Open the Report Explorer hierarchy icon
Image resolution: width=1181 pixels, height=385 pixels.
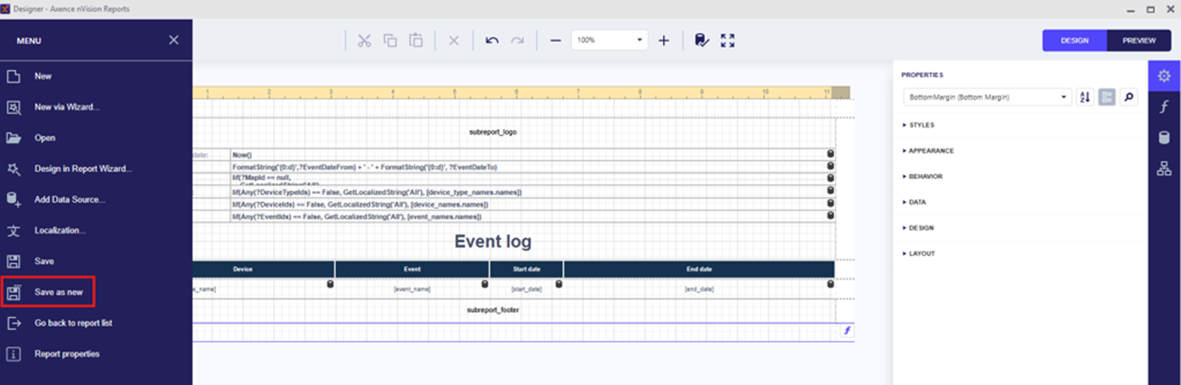1164,169
